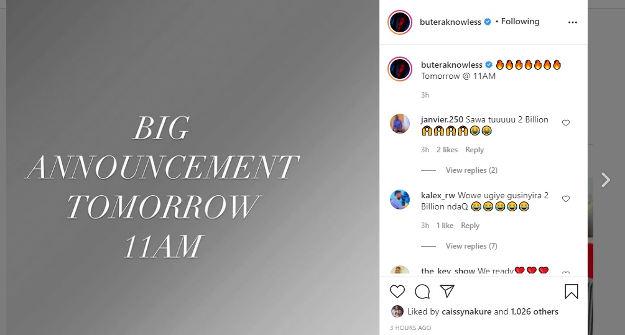Toggle the Following status for buteraknowless
The width and height of the screenshot is (625, 335).
tap(520, 22)
